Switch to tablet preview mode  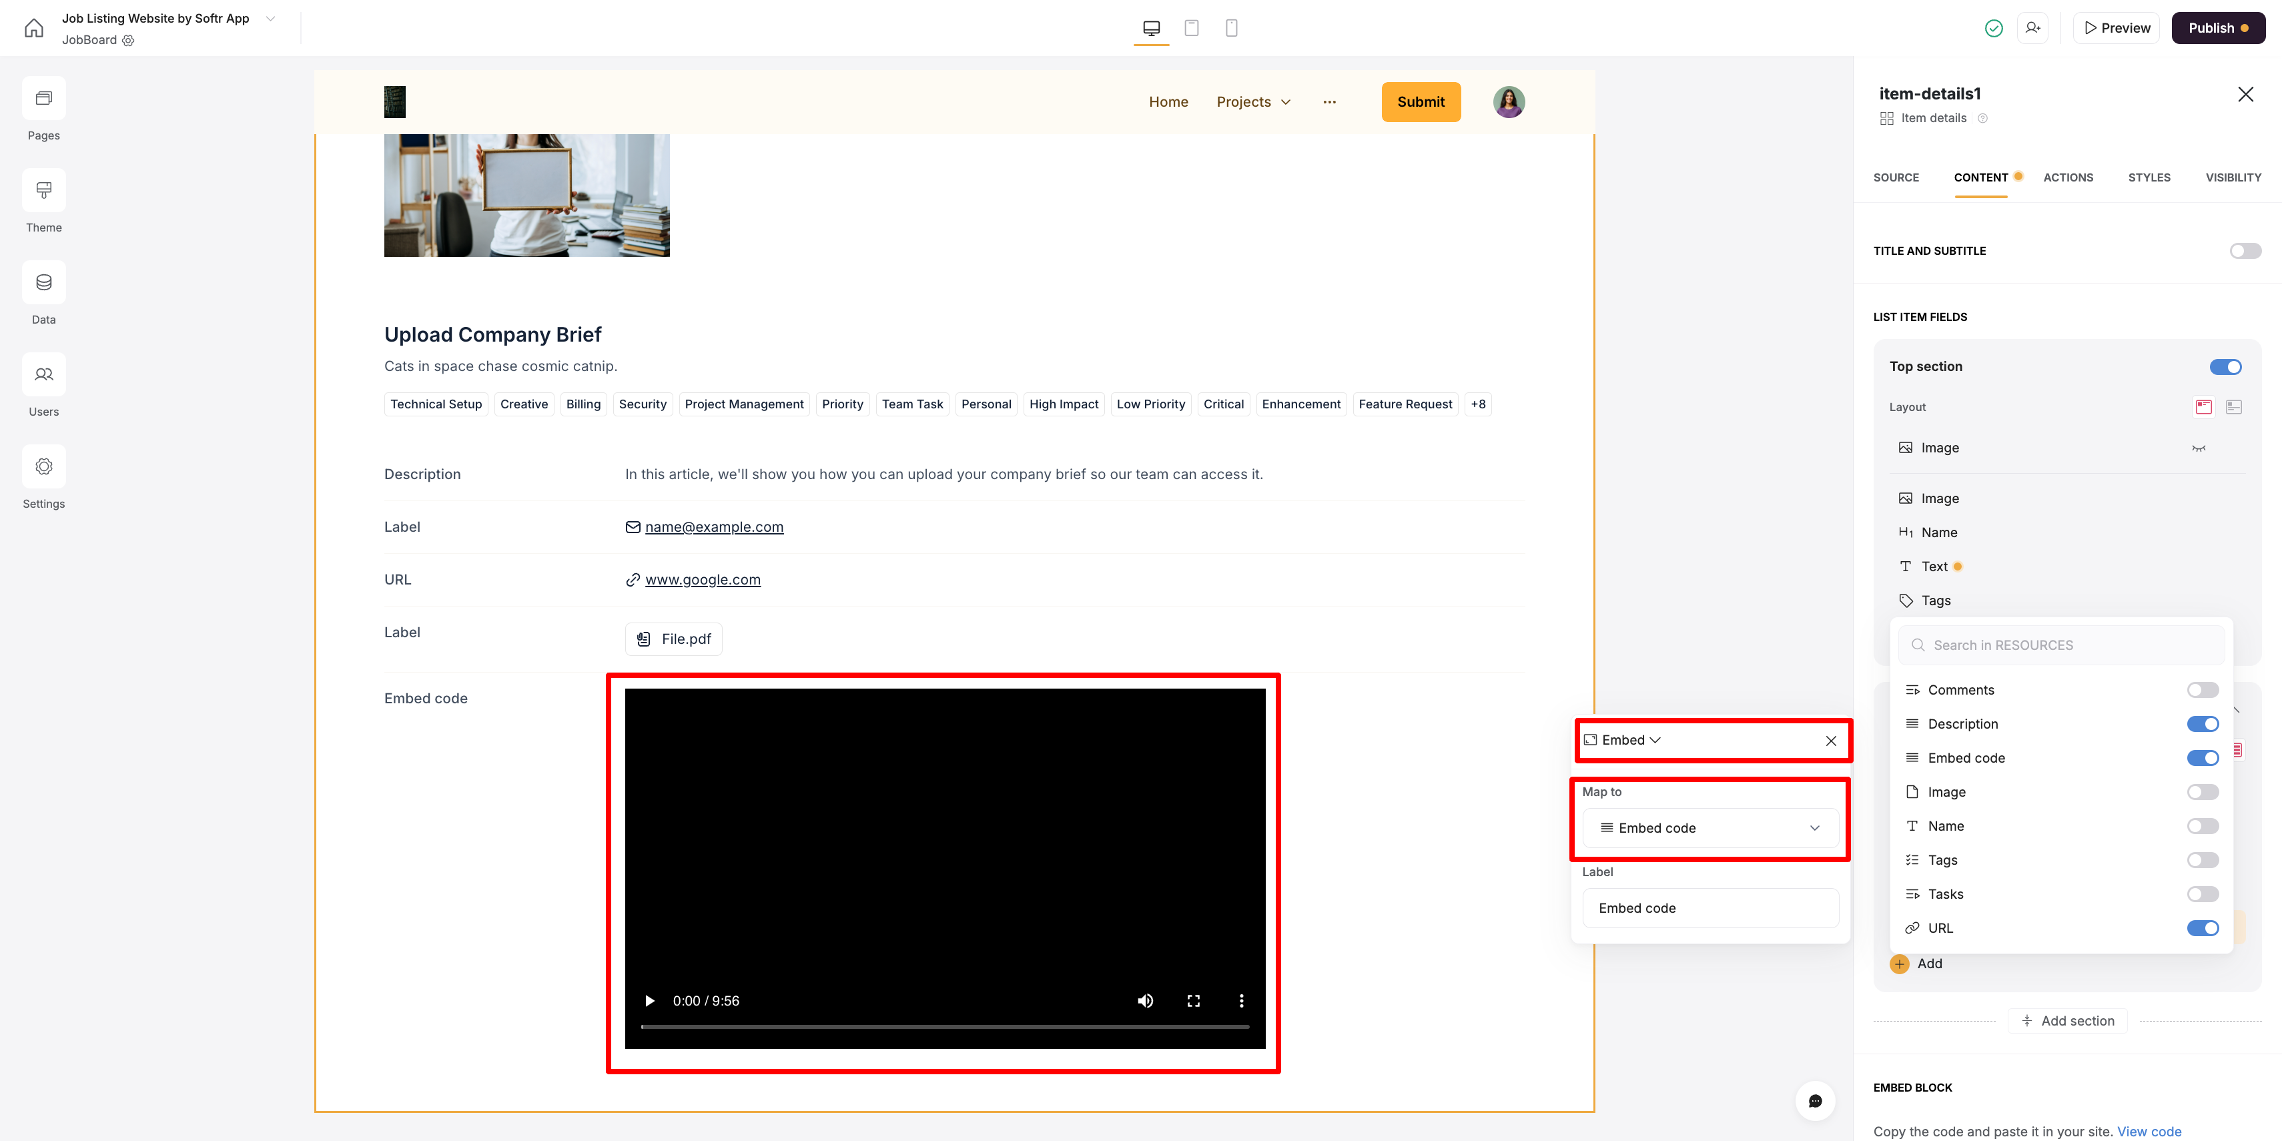[1192, 28]
